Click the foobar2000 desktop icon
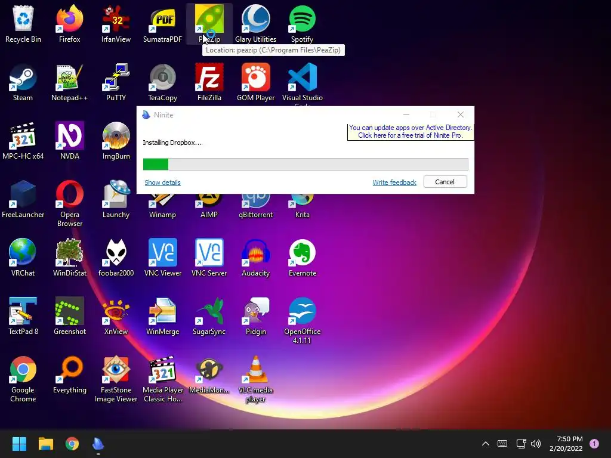Image resolution: width=611 pixels, height=458 pixels. click(116, 258)
